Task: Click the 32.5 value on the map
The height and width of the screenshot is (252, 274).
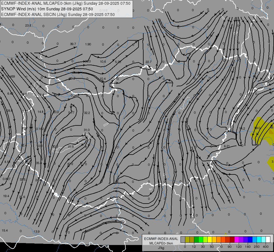Action: (23, 179)
